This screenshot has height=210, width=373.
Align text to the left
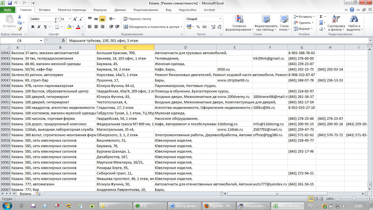90,27
